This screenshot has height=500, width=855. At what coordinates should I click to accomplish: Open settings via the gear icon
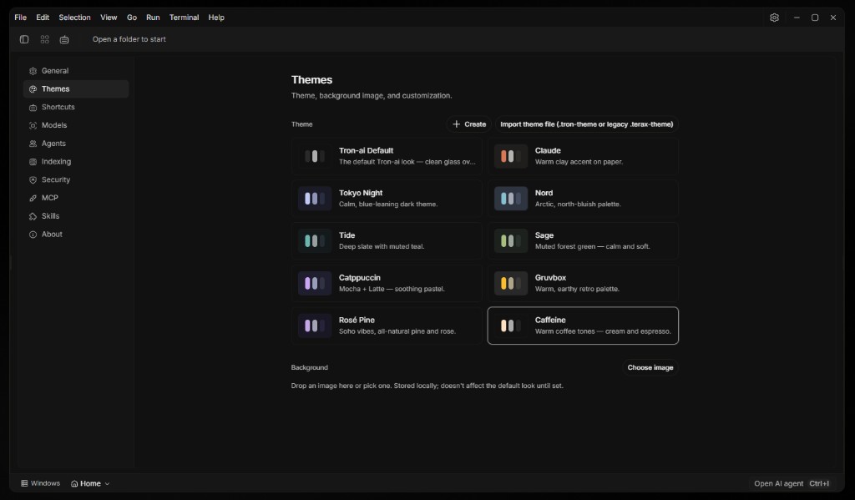coord(774,18)
